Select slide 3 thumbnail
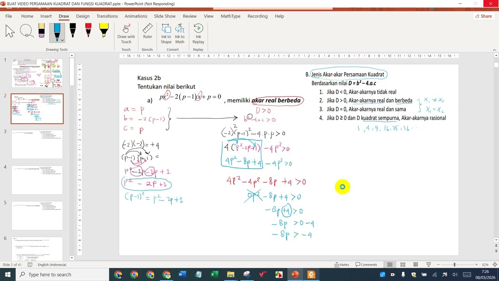The width and height of the screenshot is (499, 281). coord(37,144)
